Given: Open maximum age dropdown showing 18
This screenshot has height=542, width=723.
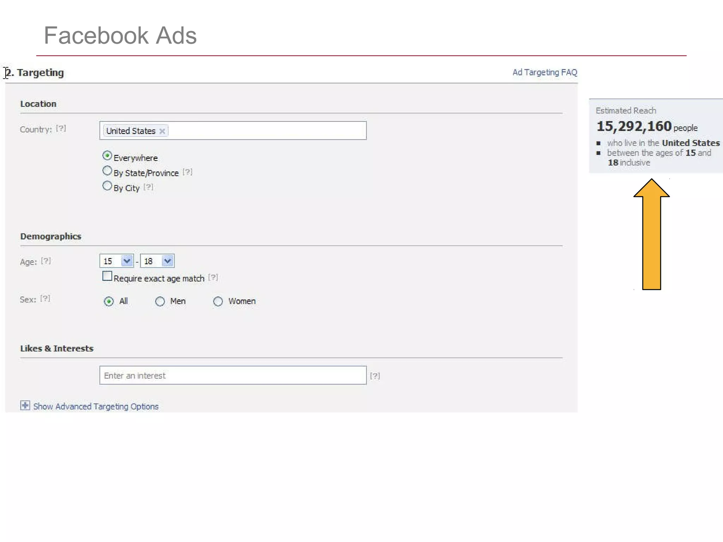Looking at the screenshot, I should click(157, 261).
